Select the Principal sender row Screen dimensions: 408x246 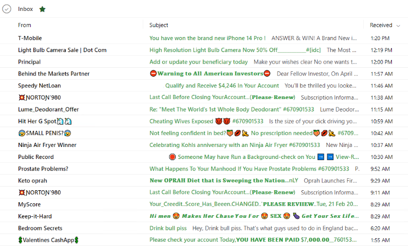pos(29,62)
